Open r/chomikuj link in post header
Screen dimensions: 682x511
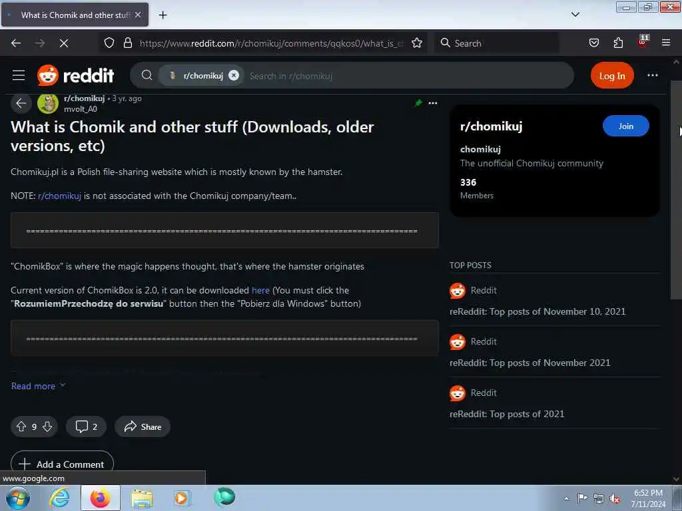(85, 98)
